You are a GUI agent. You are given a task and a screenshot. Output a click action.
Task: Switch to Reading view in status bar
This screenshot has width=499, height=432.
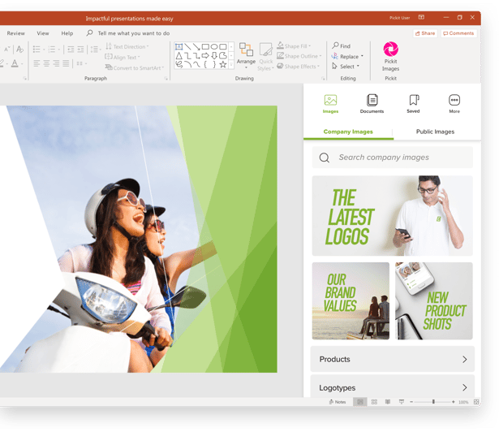click(388, 402)
